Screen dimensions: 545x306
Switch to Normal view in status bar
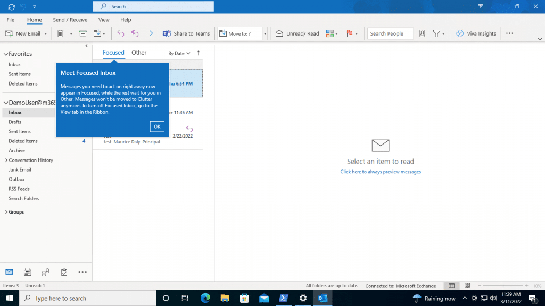pyautogui.click(x=451, y=286)
